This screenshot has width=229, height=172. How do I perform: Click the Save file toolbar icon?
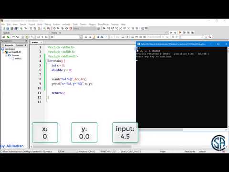[12, 28]
